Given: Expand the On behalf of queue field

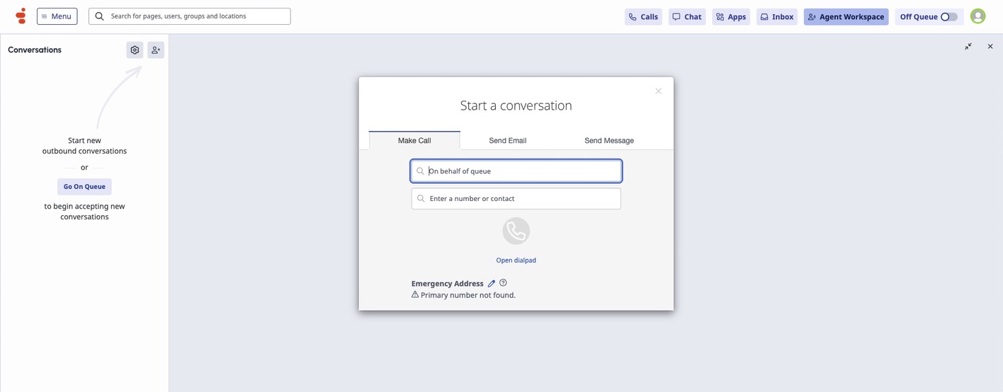Looking at the screenshot, I should [516, 171].
